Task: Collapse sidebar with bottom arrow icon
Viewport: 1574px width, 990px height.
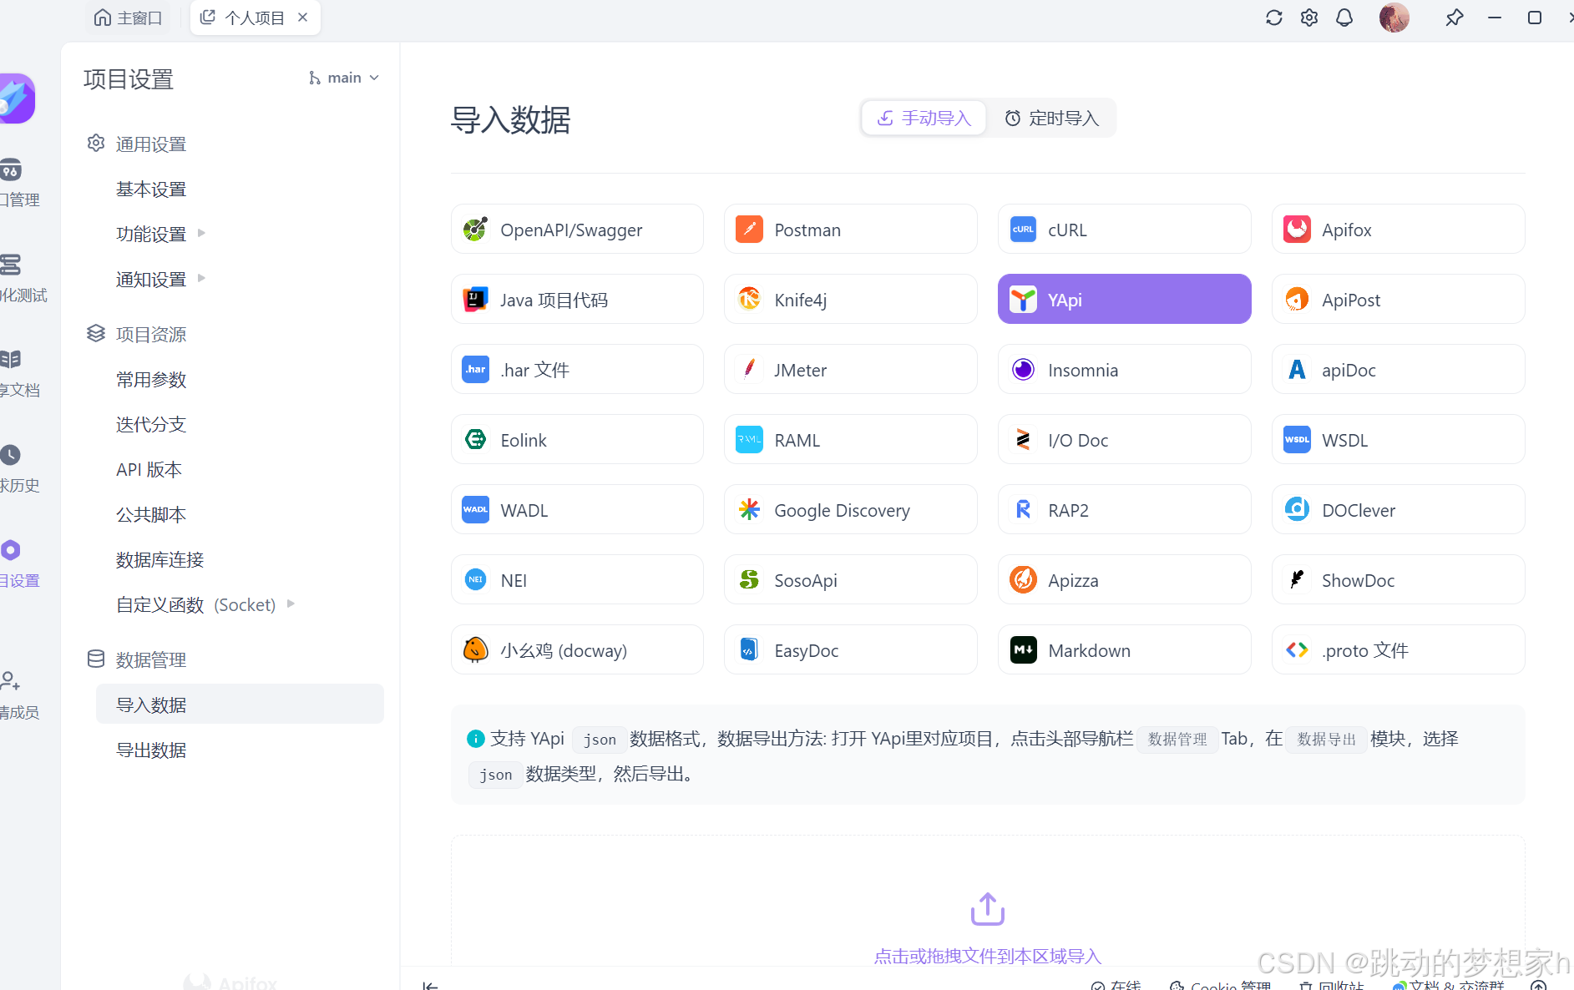Action: point(430,985)
